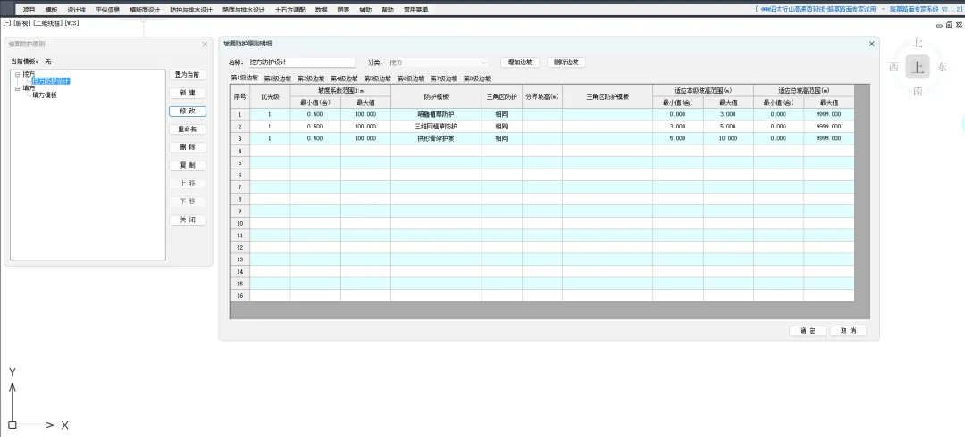Open the 帮助 menu
This screenshot has height=437, width=965.
click(388, 10)
